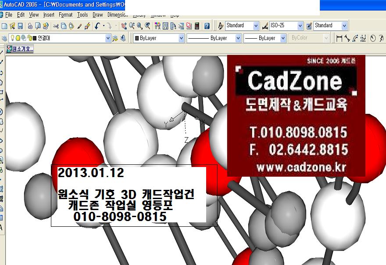The width and height of the screenshot is (386, 265).
Task: Open the Markup Set Manager icon
Action: point(189,26)
